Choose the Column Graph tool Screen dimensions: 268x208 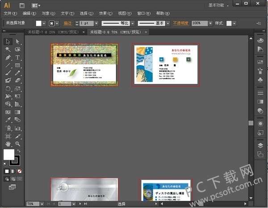pyautogui.click(x=17, y=128)
